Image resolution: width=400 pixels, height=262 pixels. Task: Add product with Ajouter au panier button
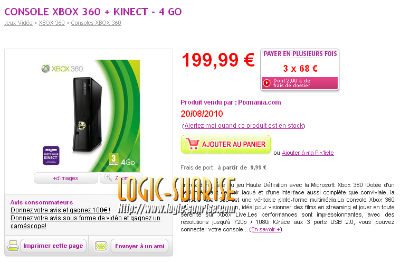point(226,144)
